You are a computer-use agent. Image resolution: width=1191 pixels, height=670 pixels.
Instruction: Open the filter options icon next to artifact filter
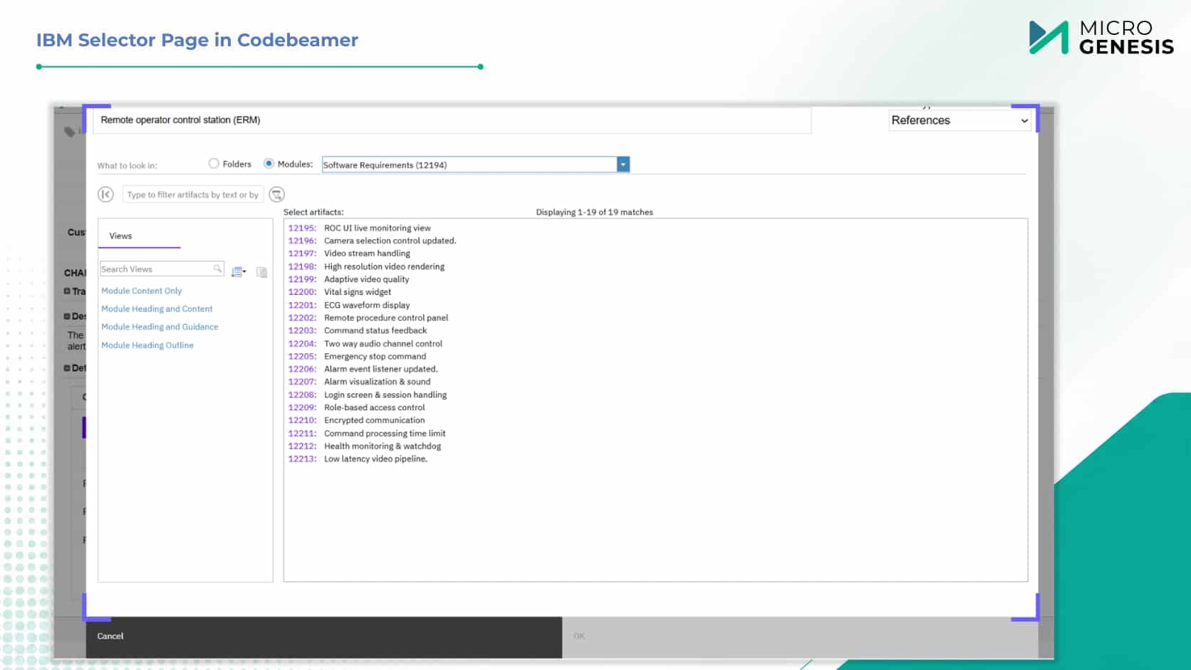coord(277,194)
